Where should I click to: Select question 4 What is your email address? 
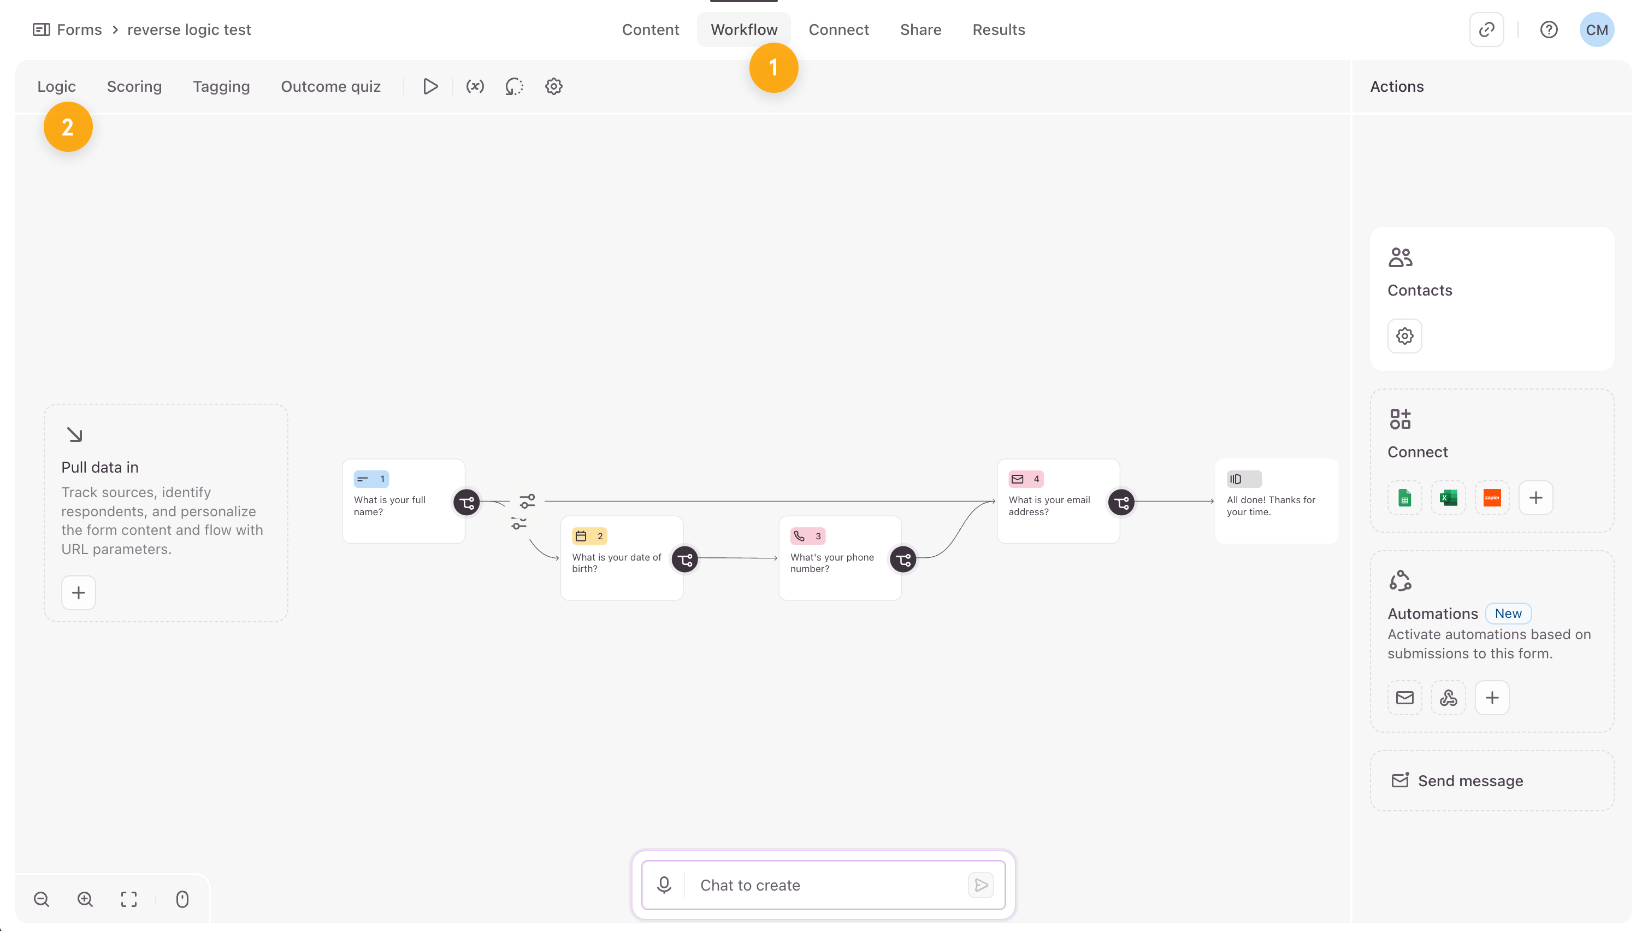pyautogui.click(x=1058, y=502)
